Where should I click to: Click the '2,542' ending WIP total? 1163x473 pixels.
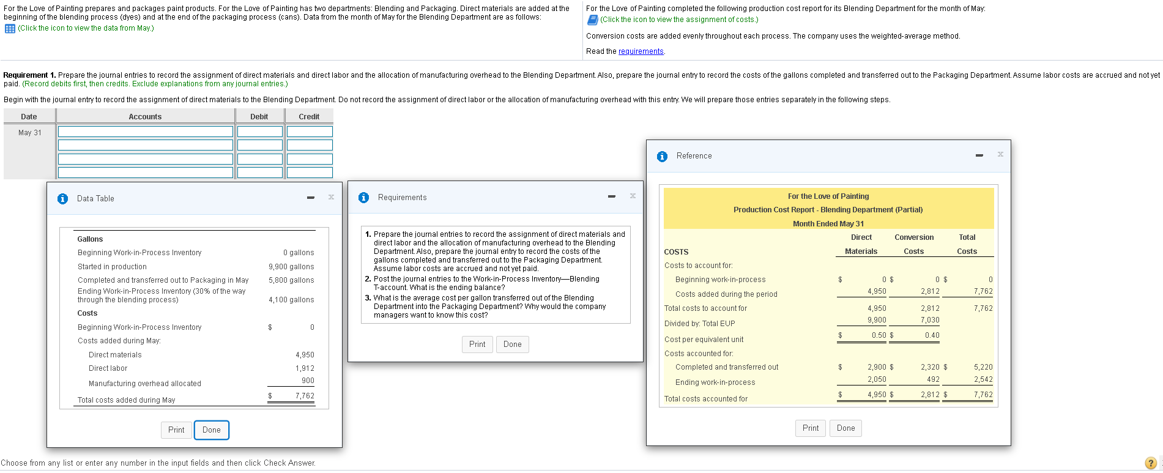pyautogui.click(x=983, y=379)
